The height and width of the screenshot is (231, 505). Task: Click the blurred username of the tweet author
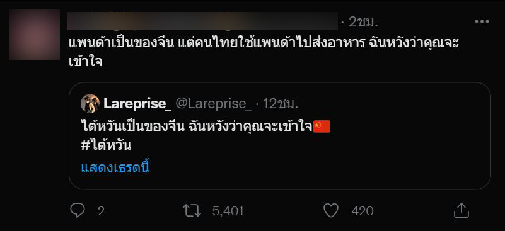pos(203,21)
